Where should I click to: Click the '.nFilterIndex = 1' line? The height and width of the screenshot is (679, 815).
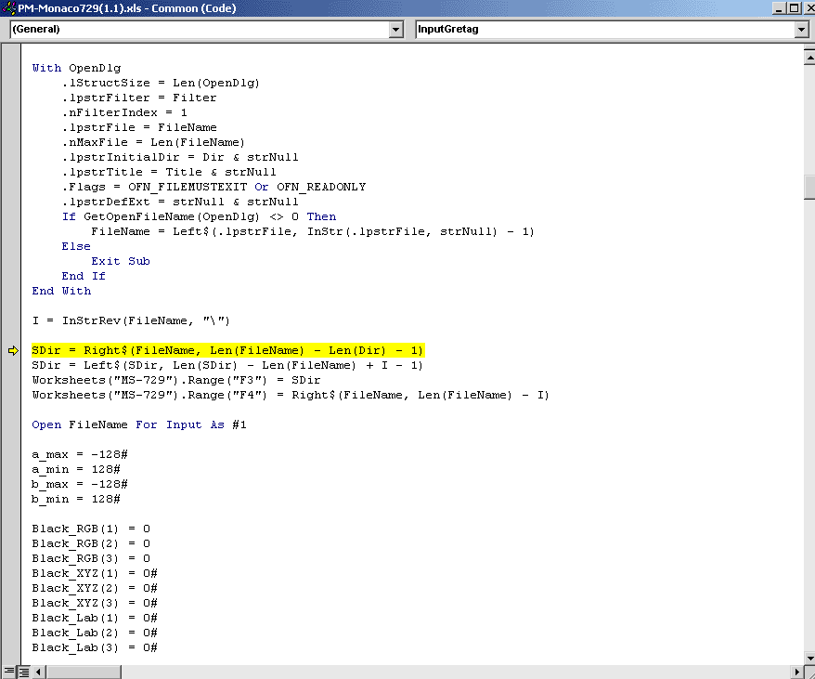124,112
